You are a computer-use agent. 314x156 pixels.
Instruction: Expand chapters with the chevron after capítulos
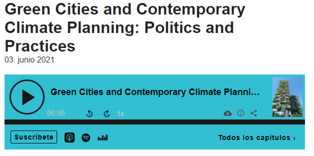click(294, 138)
